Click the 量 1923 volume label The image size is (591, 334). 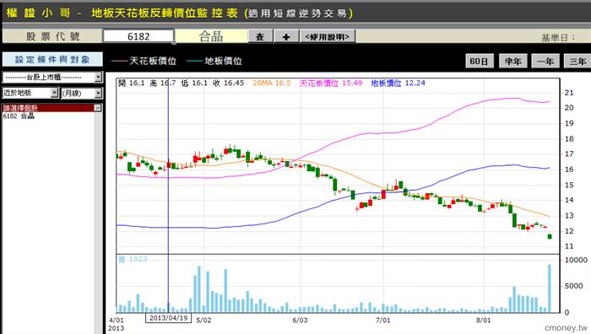point(133,259)
